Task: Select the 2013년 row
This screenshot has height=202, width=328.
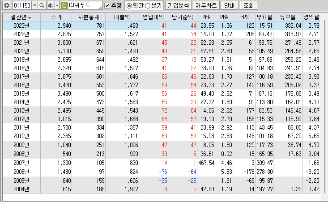Action: tap(161, 110)
